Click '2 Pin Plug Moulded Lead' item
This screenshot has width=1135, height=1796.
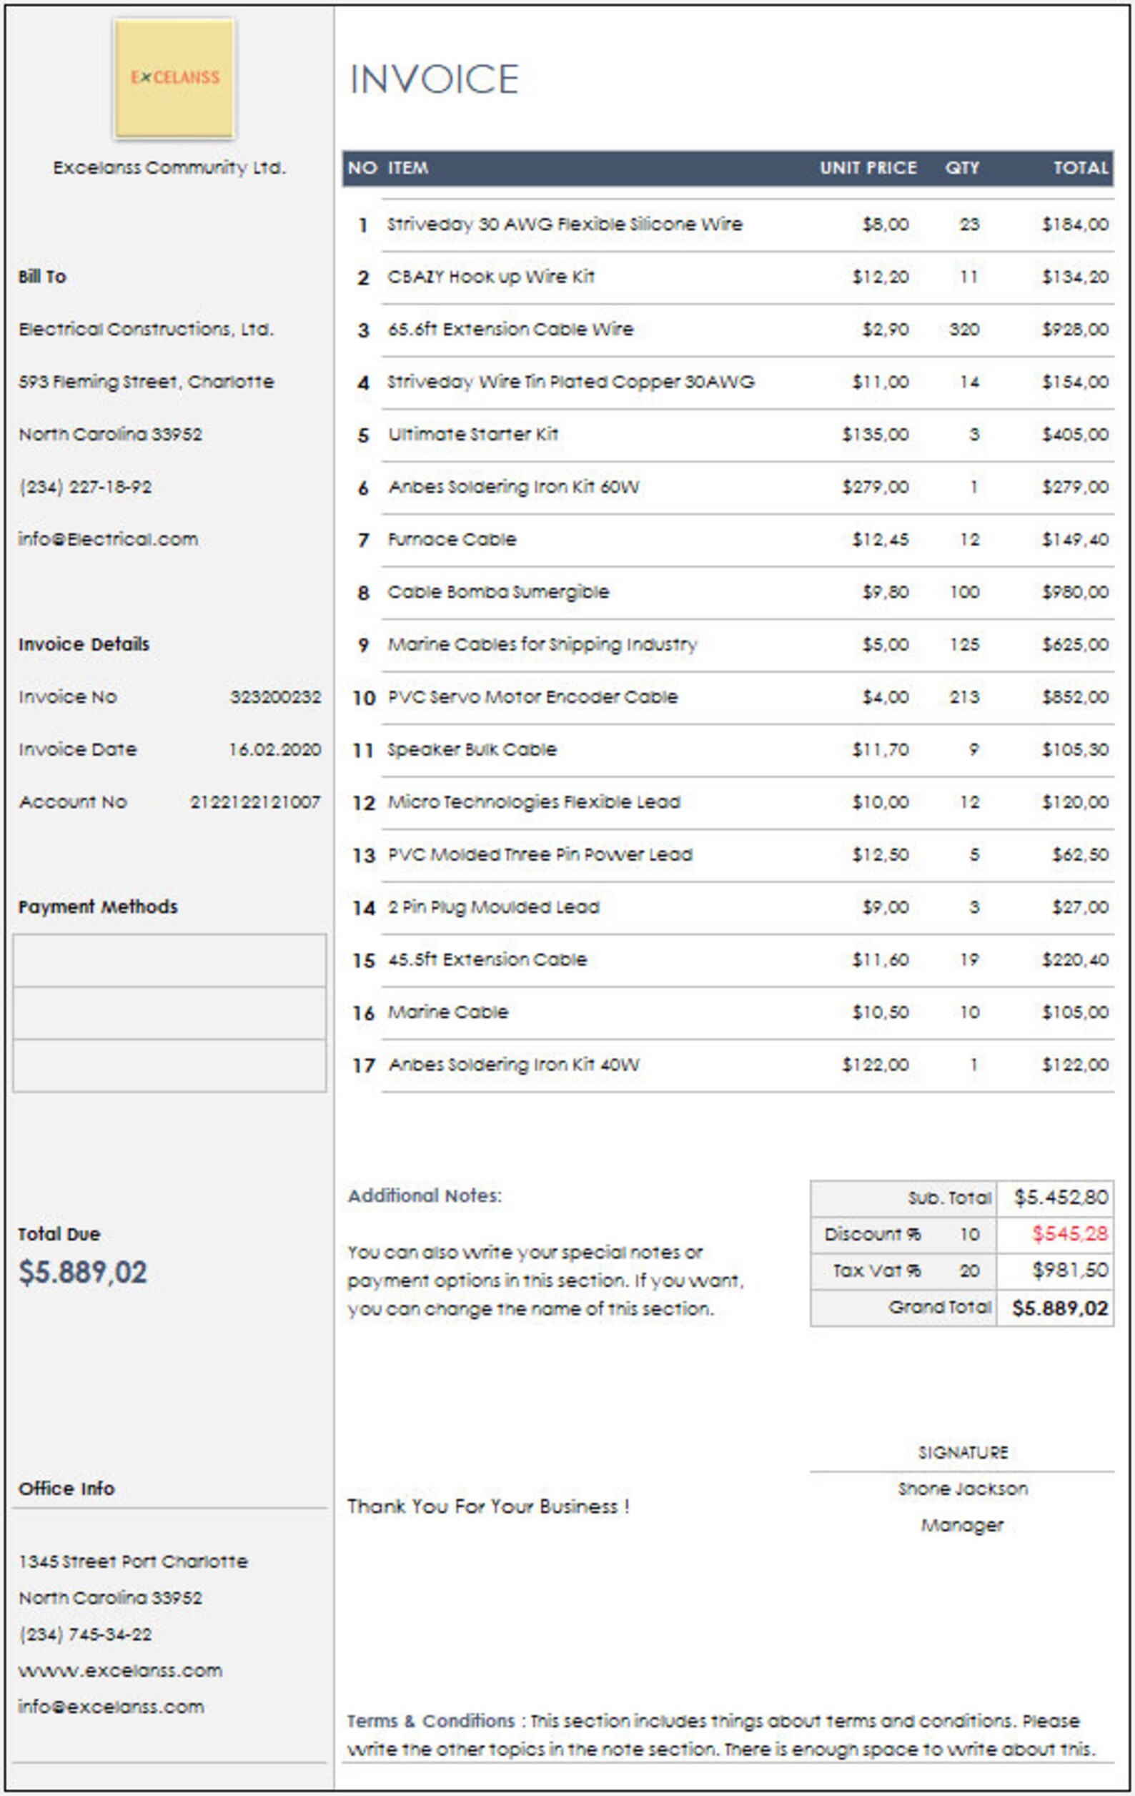coord(494,907)
